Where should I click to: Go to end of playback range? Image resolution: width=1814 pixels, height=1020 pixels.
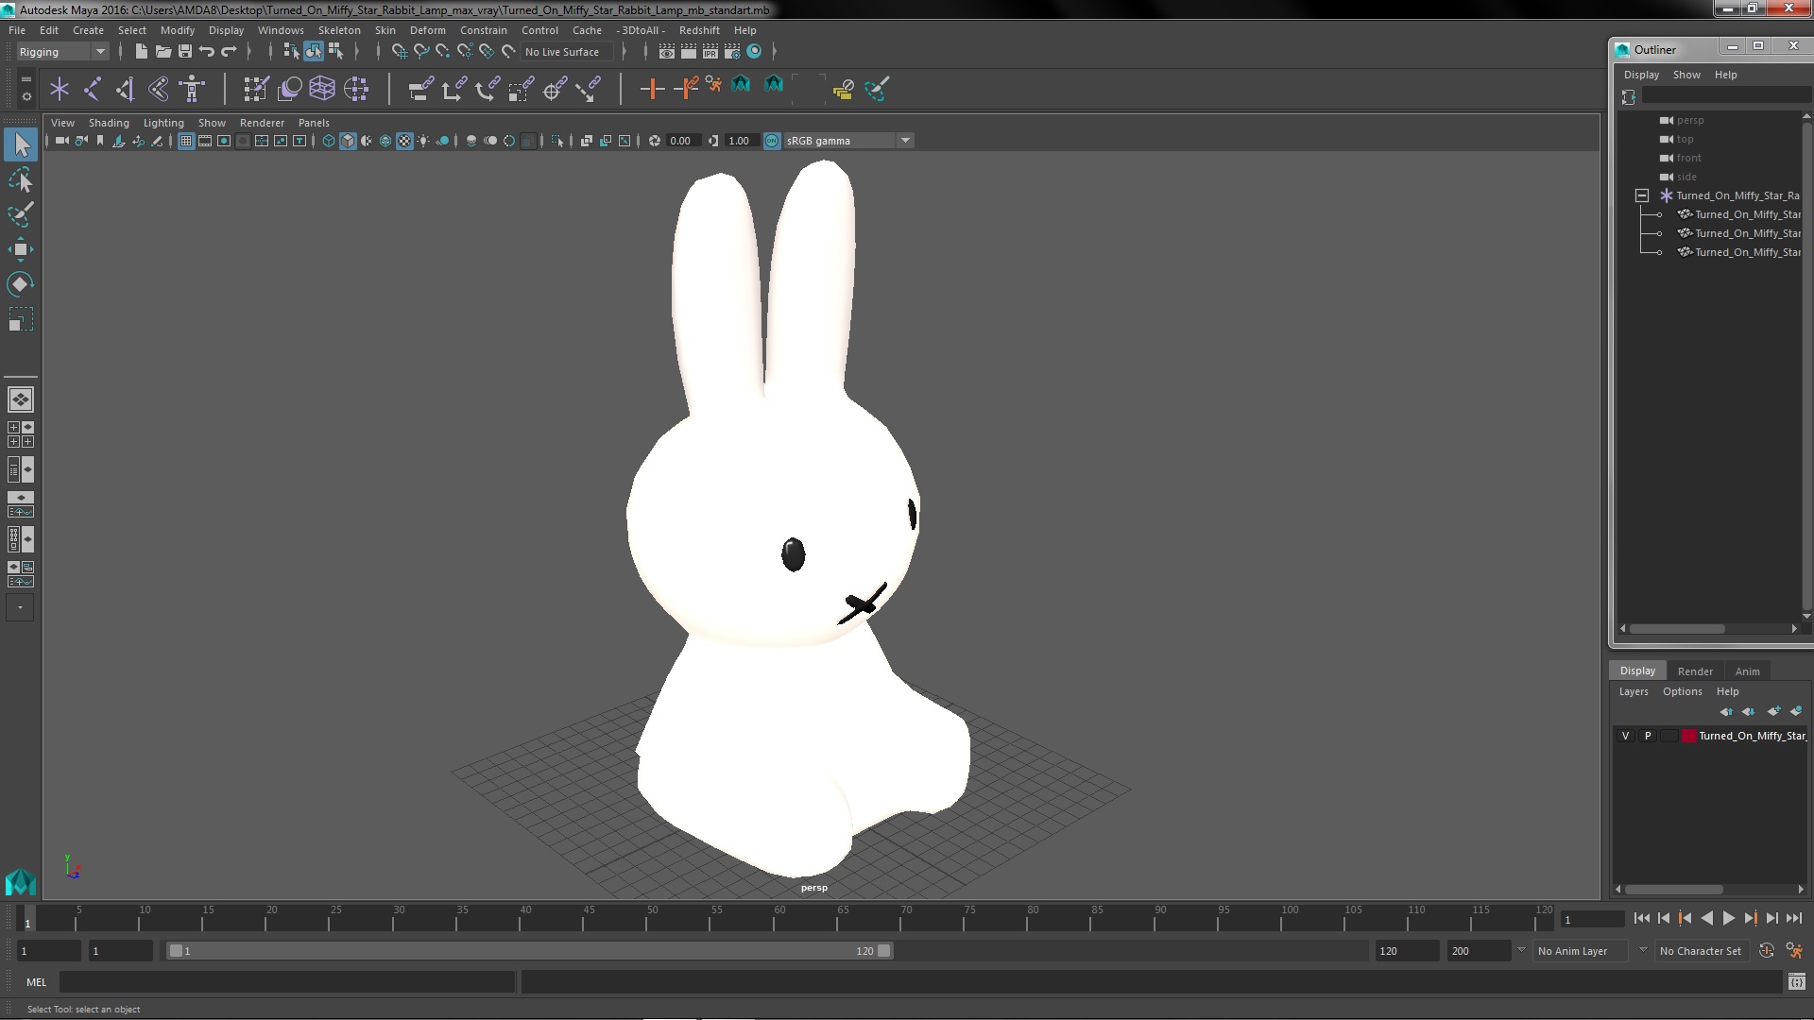click(x=1793, y=918)
